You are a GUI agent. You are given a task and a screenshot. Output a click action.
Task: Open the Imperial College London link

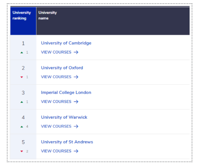[66, 93]
